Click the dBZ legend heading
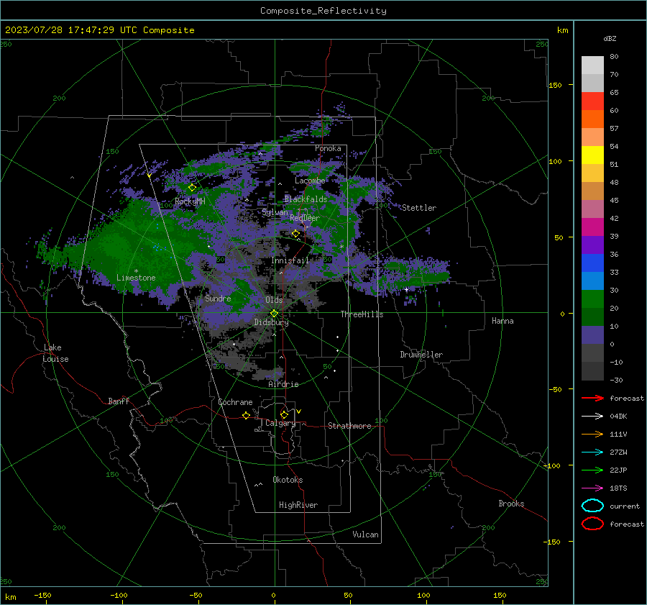The width and height of the screenshot is (647, 605). pyautogui.click(x=610, y=38)
